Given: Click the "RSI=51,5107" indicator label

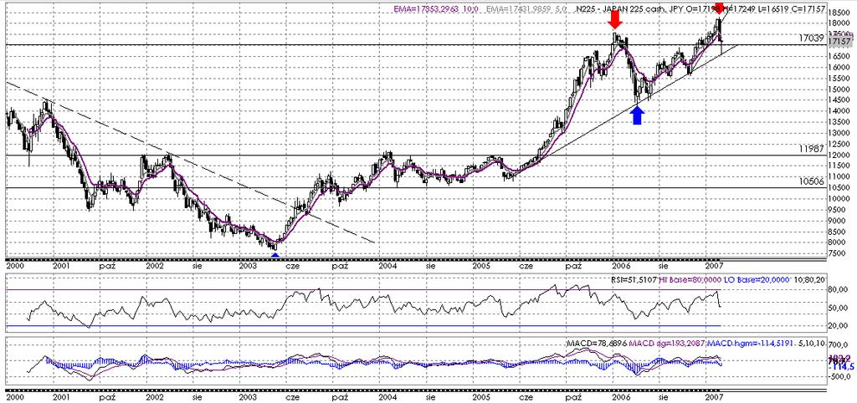Looking at the screenshot, I should coord(636,279).
